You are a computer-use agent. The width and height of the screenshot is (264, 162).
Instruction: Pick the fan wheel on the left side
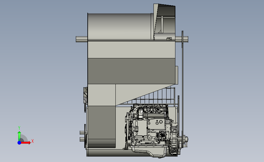(x=86, y=95)
